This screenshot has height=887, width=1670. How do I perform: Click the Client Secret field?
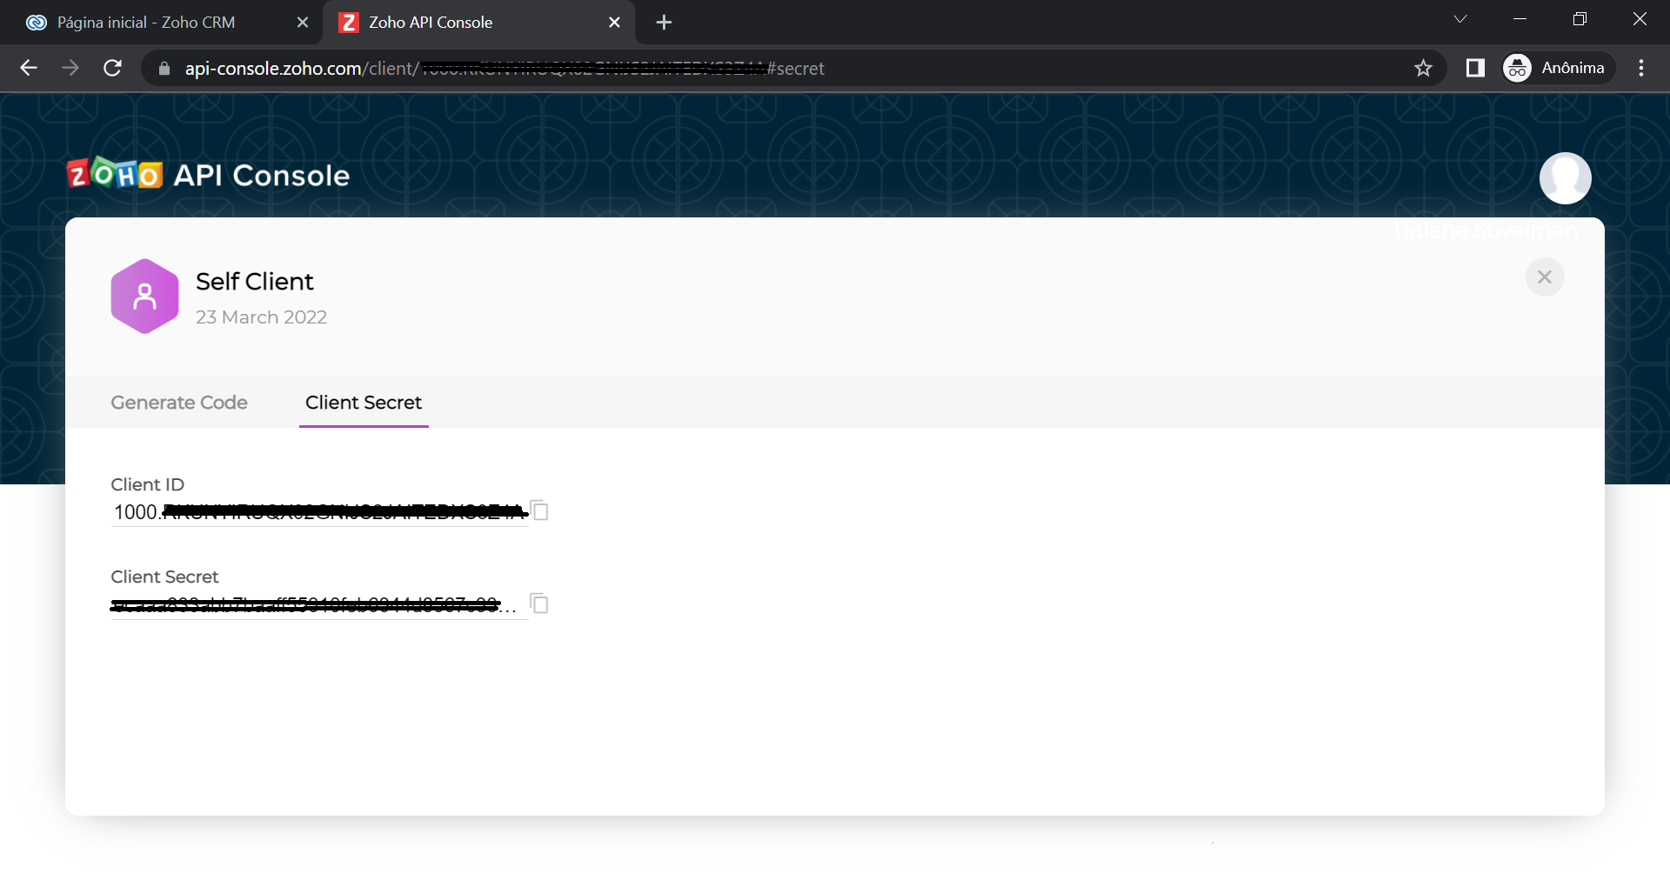319,604
